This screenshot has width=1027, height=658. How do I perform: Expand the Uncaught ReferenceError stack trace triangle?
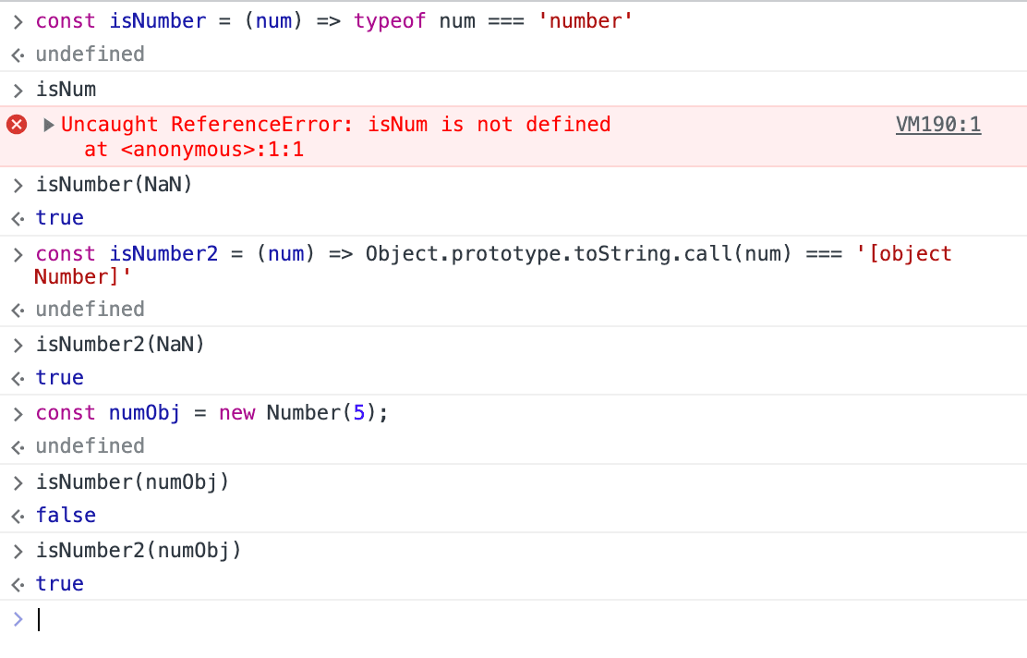[49, 125]
